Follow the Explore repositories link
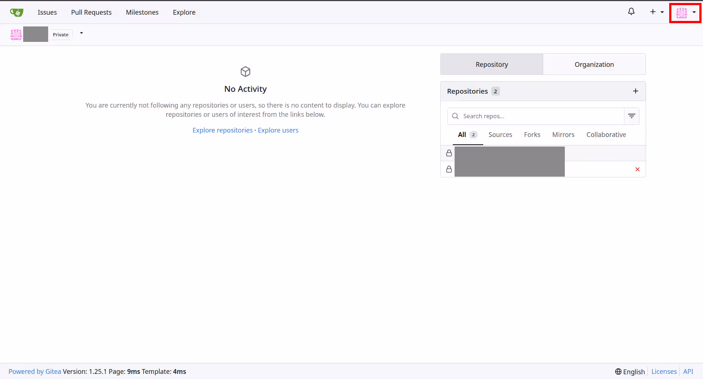Viewport: 703px width, 379px height. coord(222,130)
